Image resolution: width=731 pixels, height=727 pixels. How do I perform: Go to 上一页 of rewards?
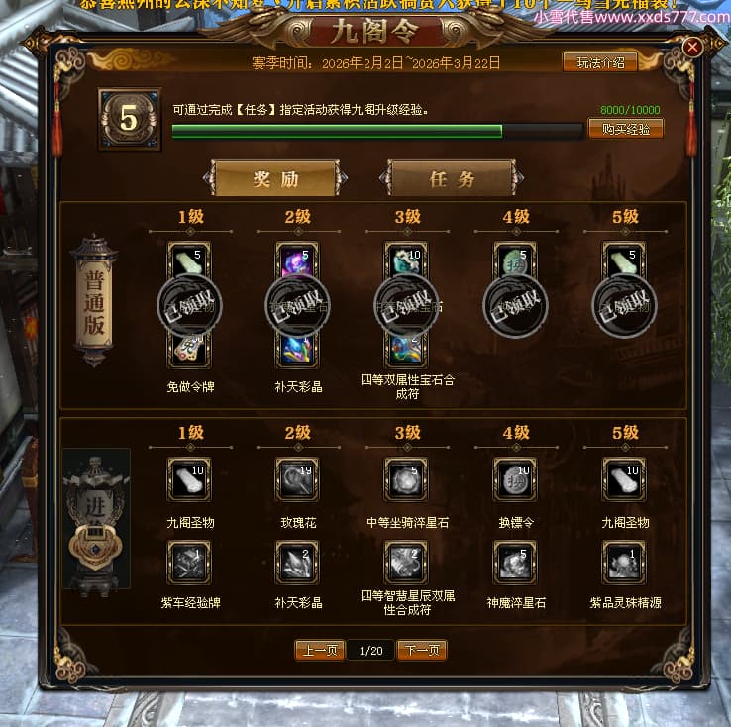point(320,650)
